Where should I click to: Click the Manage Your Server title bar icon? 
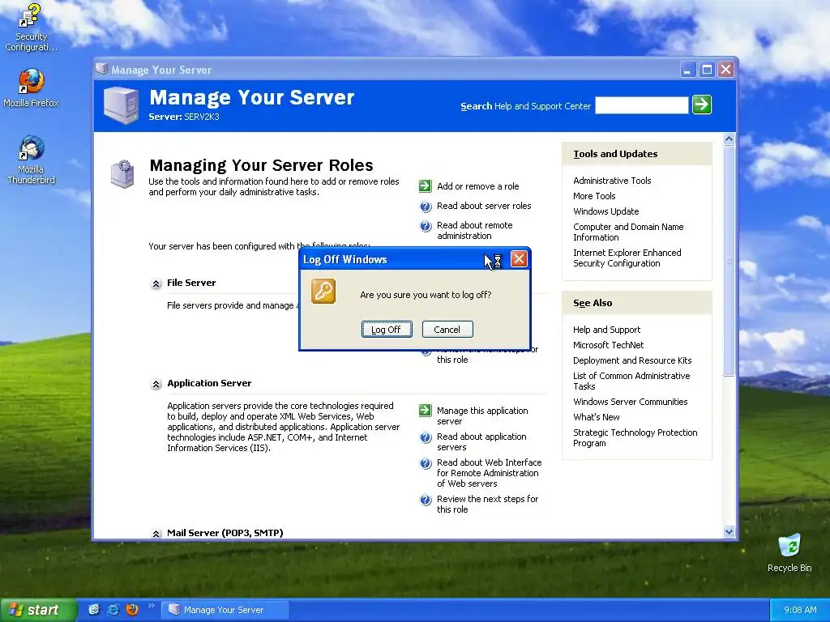coord(101,70)
